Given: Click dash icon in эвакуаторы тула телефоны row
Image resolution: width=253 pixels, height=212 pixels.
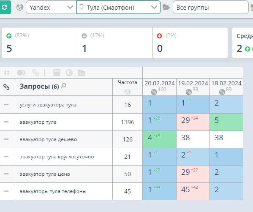Looking at the screenshot, I should 6,191.
